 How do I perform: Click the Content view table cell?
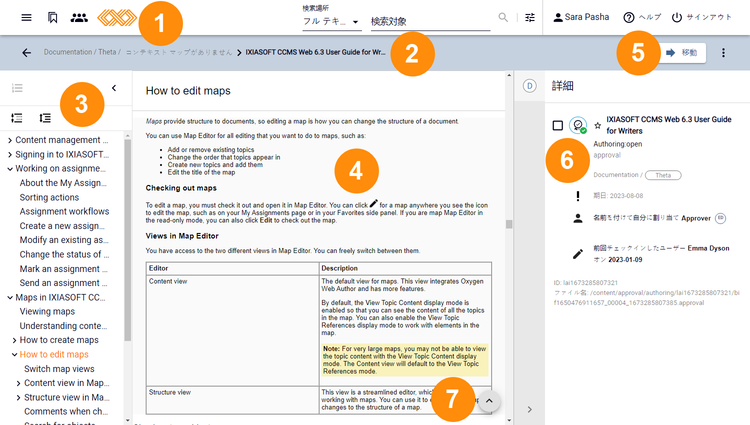click(x=232, y=330)
